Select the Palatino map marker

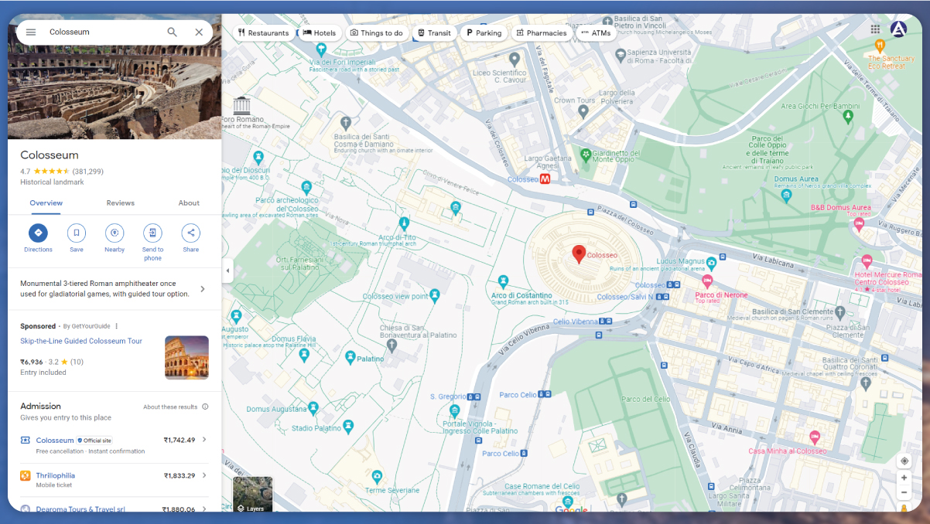350,358
